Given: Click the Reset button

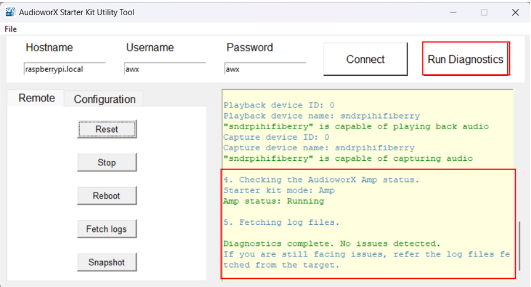Looking at the screenshot, I should pyautogui.click(x=107, y=129).
